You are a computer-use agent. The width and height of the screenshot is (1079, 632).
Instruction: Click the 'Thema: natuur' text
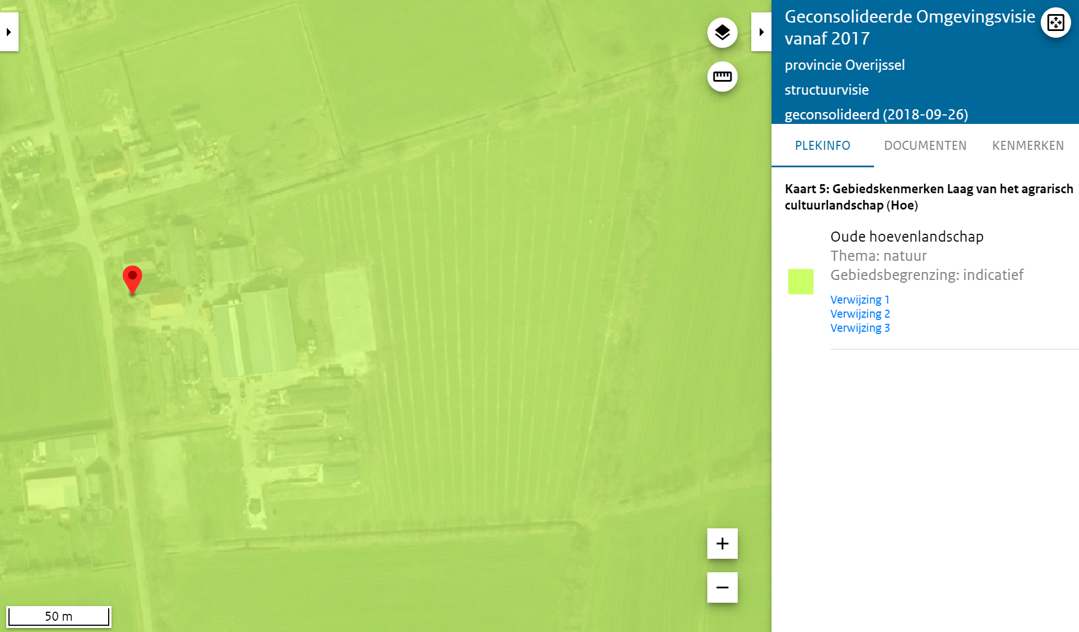point(878,256)
